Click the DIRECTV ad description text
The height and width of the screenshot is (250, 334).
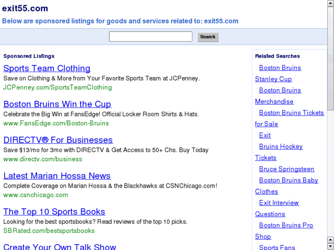click(106, 150)
